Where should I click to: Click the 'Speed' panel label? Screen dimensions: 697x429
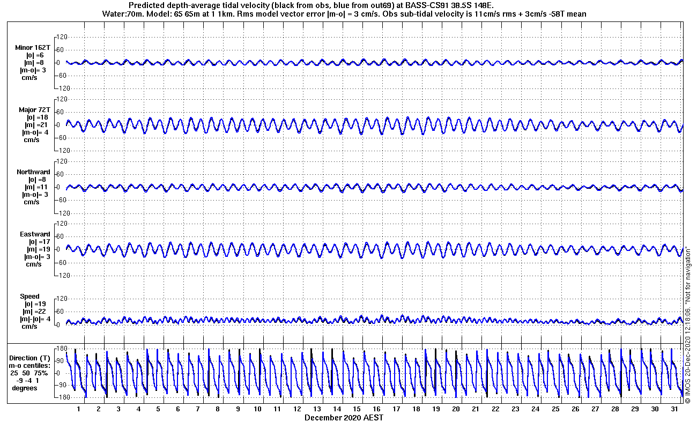pos(29,297)
